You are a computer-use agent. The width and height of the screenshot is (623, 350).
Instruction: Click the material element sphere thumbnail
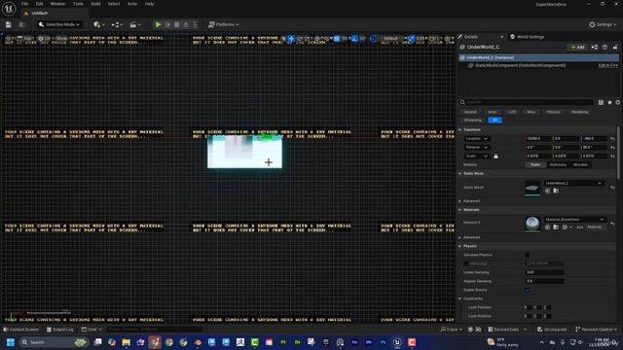(x=532, y=224)
